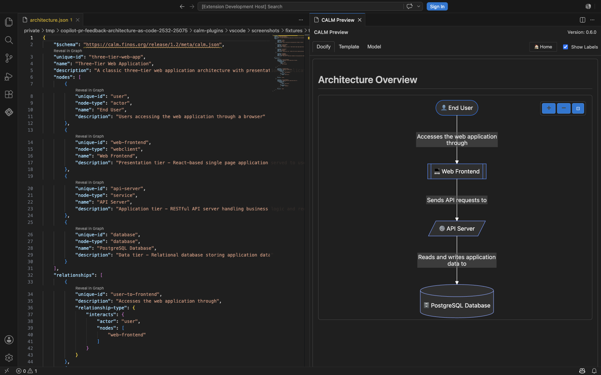
Task: Click the 'Sends API requests to' edge label
Action: 457,200
